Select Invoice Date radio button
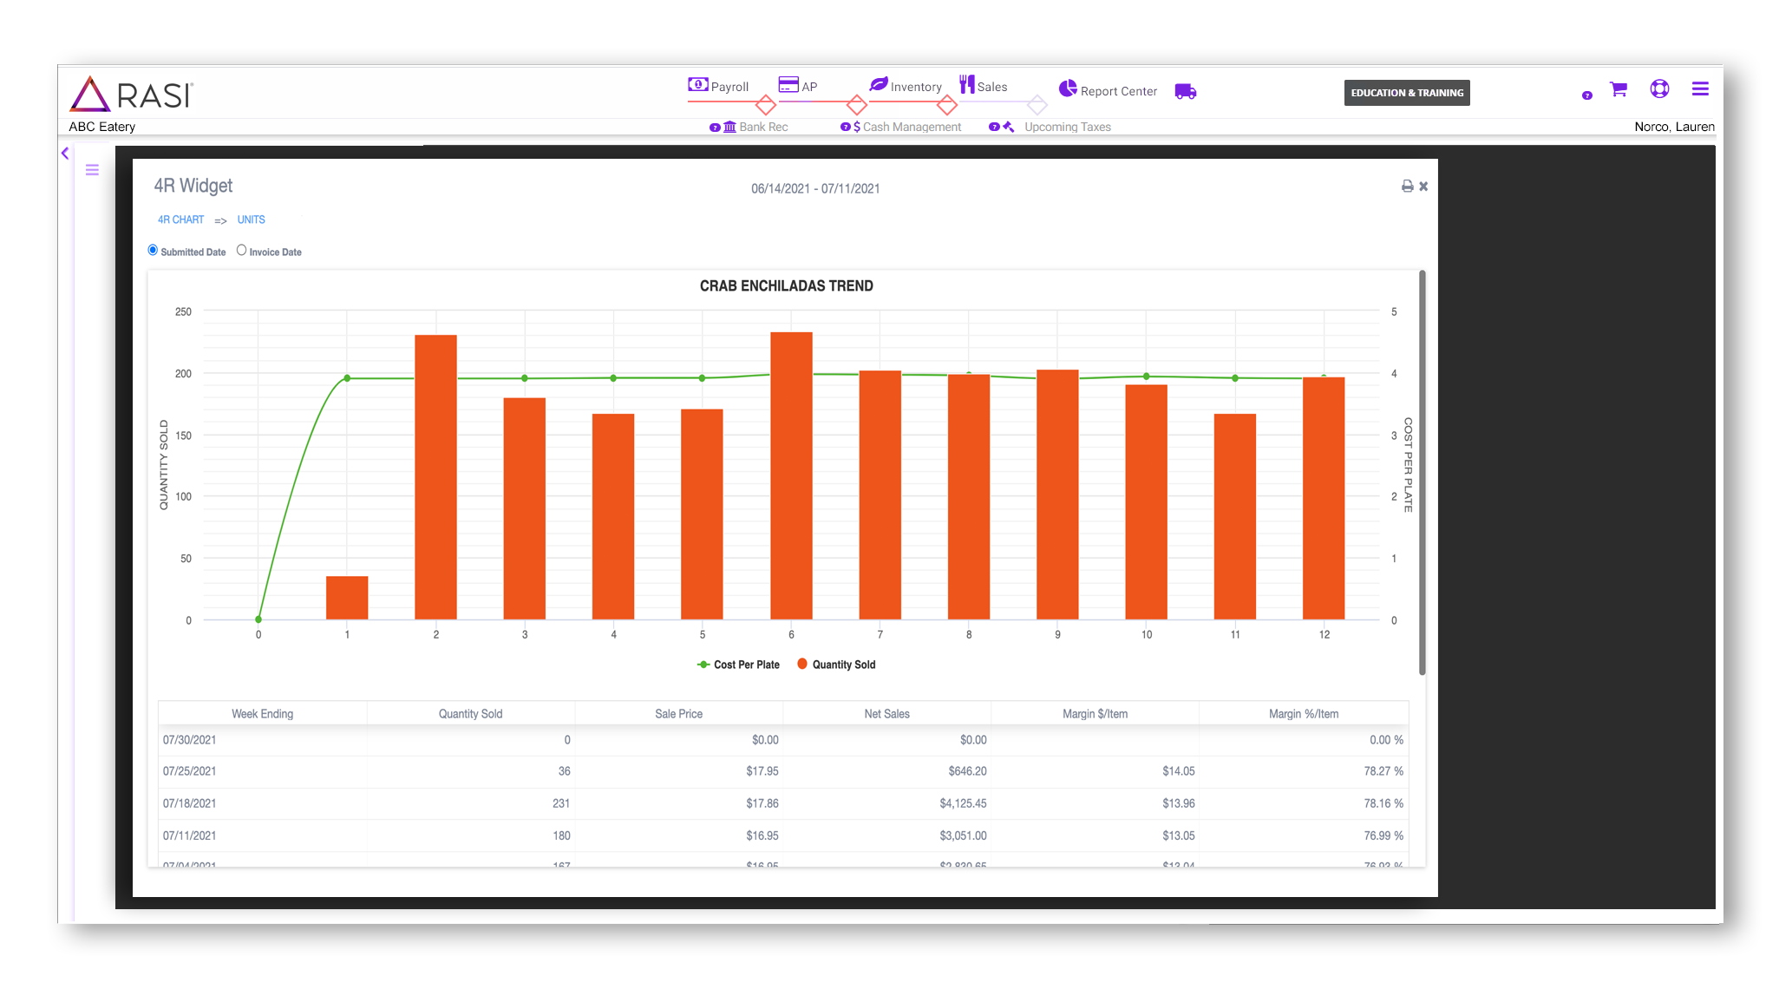Viewport: 1779px width, 989px height. pos(241,251)
